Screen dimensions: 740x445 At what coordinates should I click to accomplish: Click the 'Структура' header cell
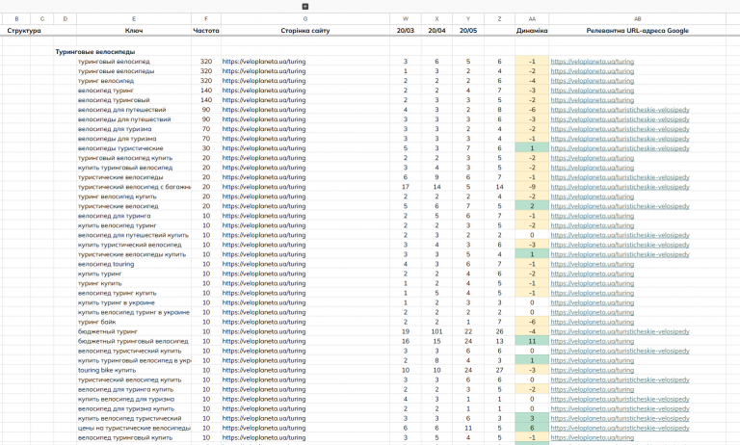(x=24, y=31)
